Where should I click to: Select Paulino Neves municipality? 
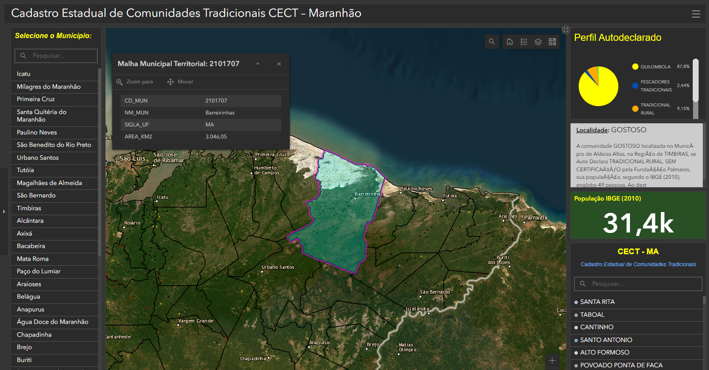54,132
